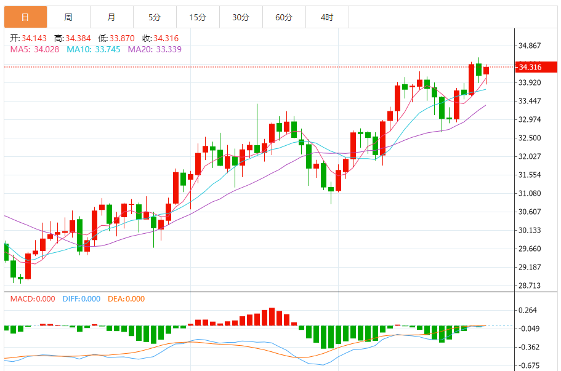
Task: Click the red 34.316 current price label
Action: click(x=536, y=67)
